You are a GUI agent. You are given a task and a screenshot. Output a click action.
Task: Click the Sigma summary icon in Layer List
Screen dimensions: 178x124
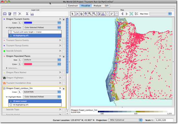coord(27,14)
